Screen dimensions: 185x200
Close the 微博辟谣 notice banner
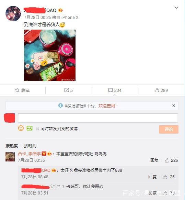[x=174, y=105]
